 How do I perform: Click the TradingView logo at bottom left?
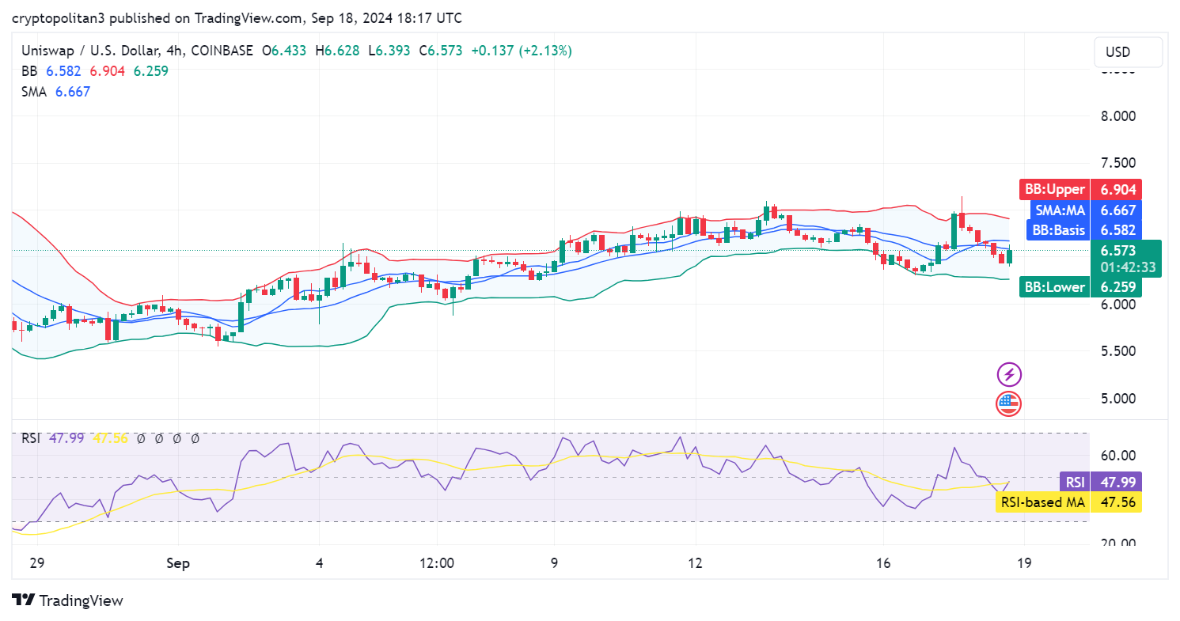click(68, 600)
